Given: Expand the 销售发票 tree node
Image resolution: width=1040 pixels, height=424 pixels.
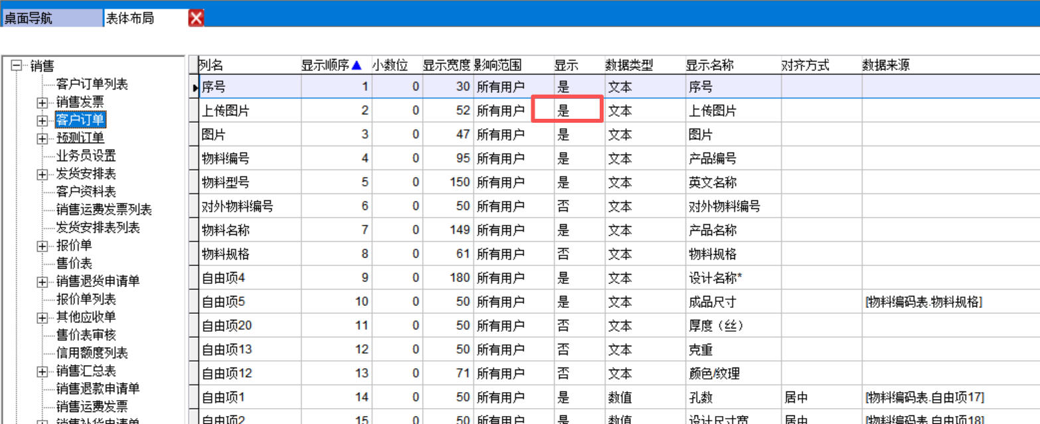Looking at the screenshot, I should pos(43,103).
